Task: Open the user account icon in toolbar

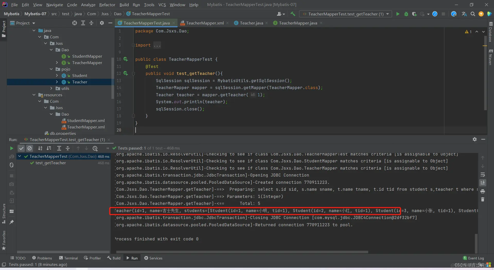Action: click(x=281, y=14)
